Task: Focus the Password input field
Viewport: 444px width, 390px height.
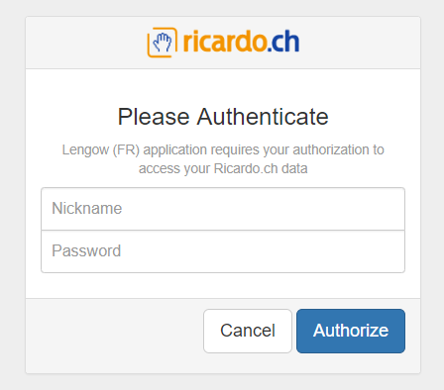Action: click(x=223, y=251)
